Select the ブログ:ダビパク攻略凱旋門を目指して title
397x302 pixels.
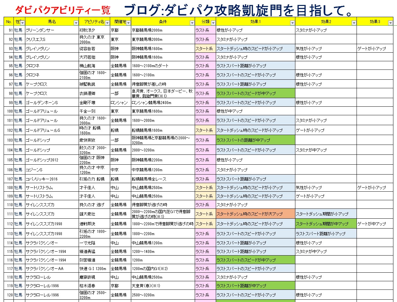(x=239, y=10)
